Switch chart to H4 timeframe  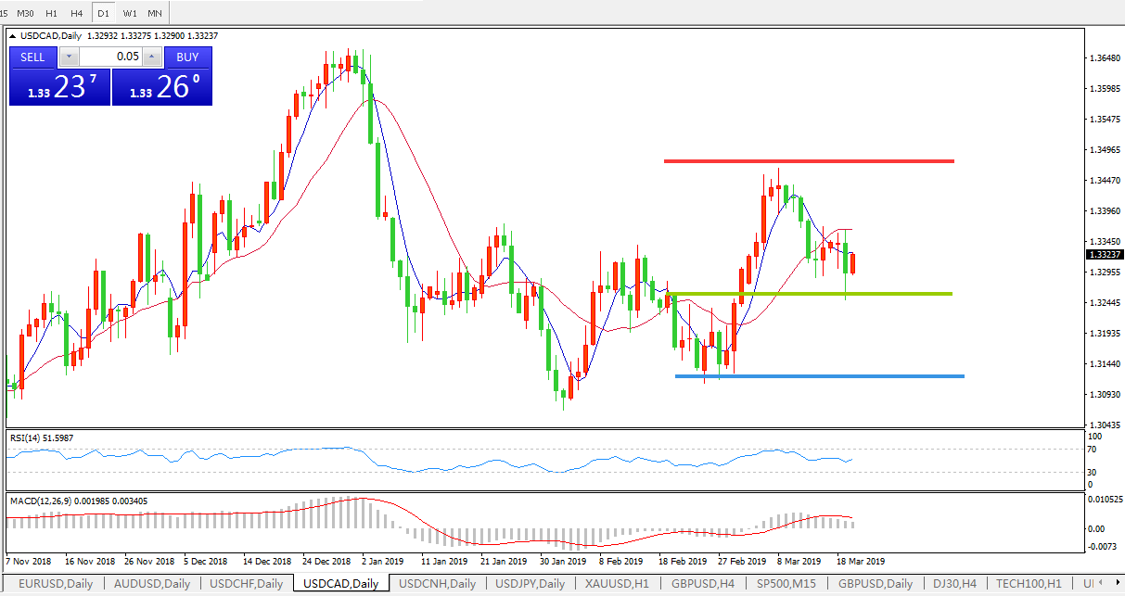tap(76, 14)
